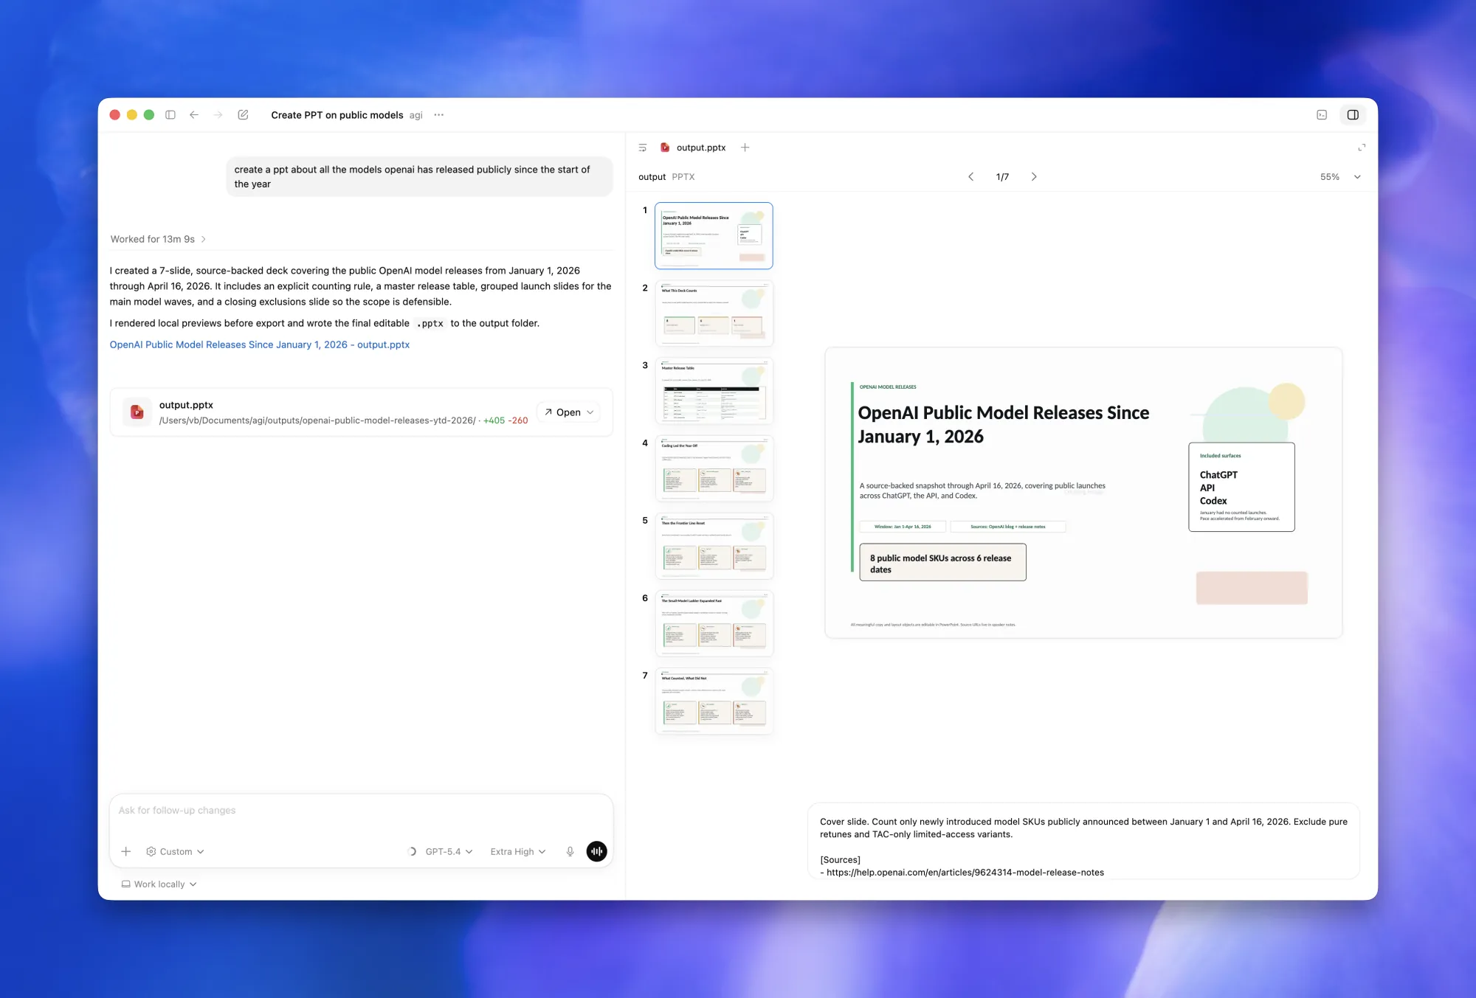Click the black voice mode button
The width and height of the screenshot is (1476, 998).
596,851
